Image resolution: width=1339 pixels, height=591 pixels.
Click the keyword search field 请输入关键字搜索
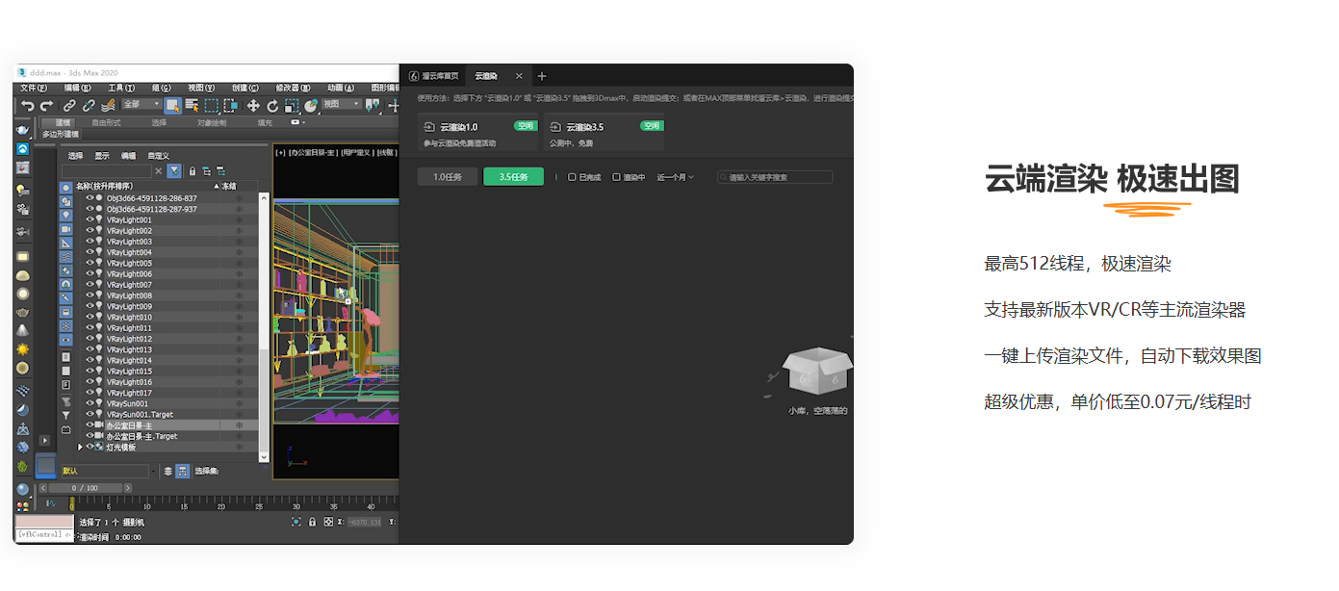pyautogui.click(x=775, y=177)
